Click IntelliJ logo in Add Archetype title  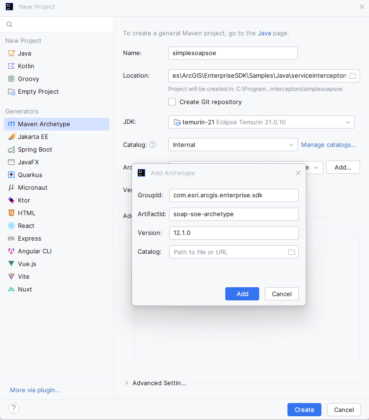[141, 173]
